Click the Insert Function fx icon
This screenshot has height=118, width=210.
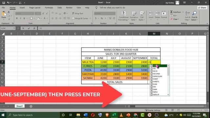coord(34,28)
